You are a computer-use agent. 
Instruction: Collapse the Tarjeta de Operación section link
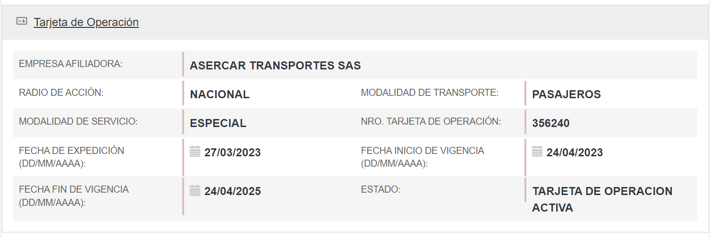click(86, 22)
